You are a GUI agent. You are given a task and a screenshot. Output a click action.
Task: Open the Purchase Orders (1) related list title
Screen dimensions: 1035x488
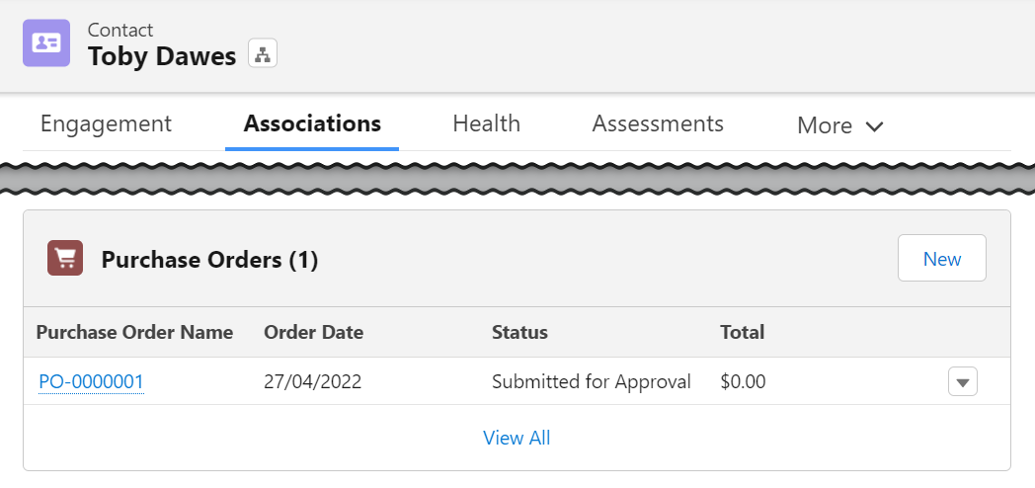[210, 260]
